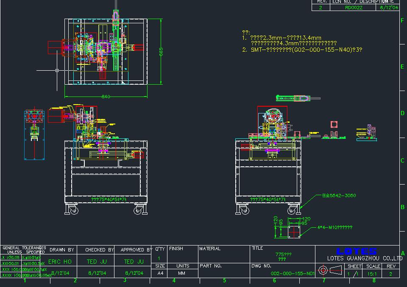
Task: Click the green callout 5642-3050
Action: click(x=339, y=196)
